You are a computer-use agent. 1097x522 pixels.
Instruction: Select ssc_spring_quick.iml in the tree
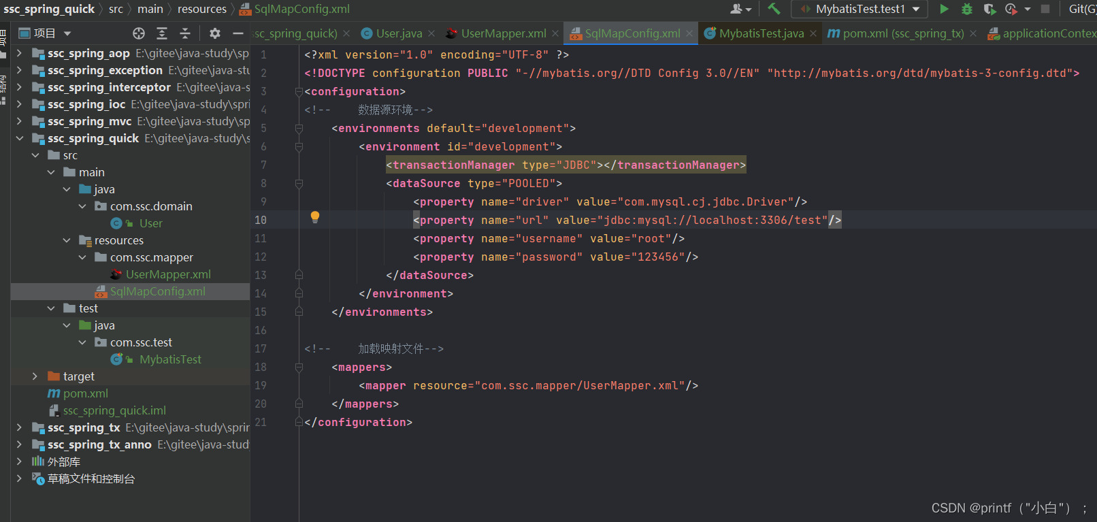114,410
